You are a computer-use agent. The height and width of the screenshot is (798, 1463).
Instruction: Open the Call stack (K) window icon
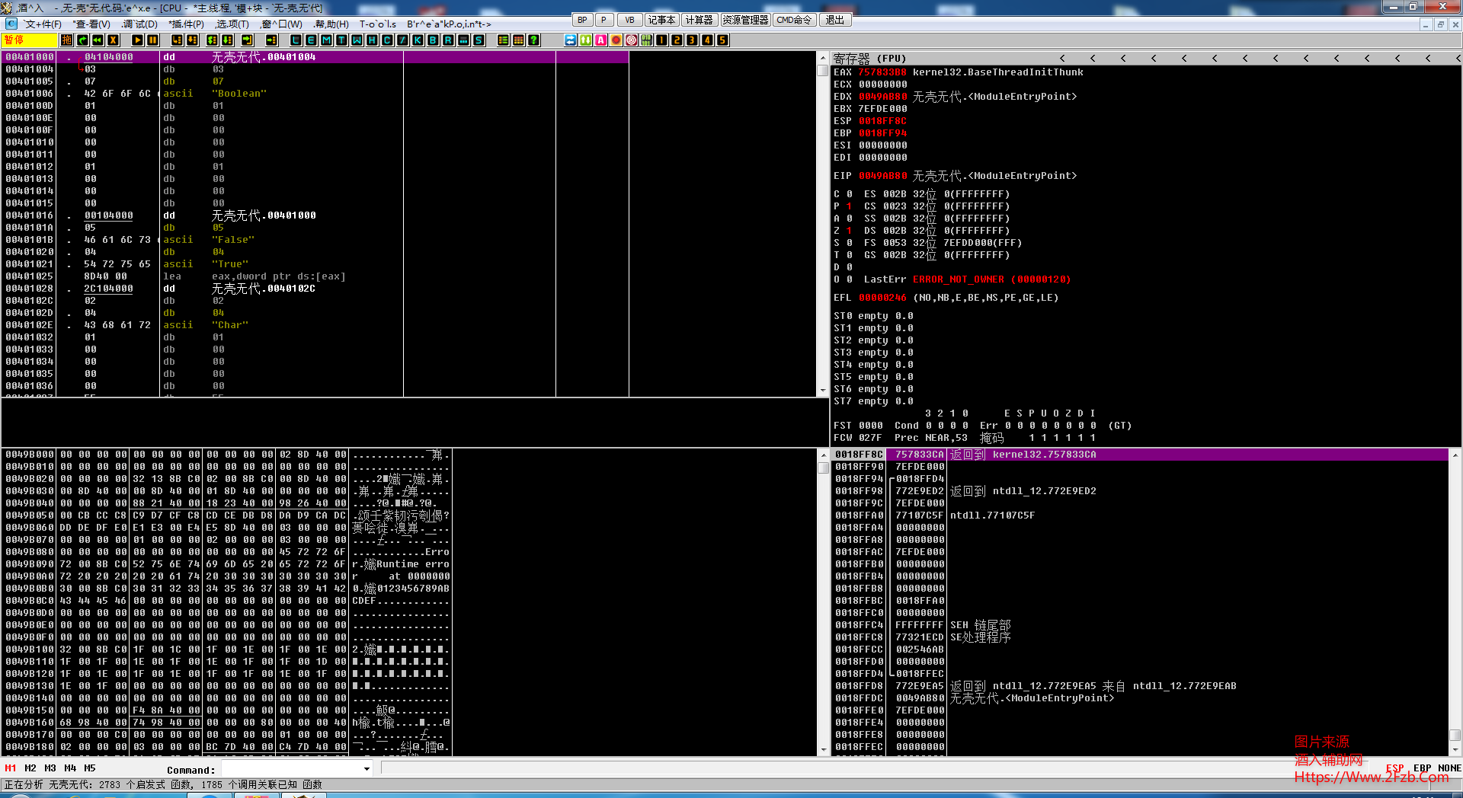tap(418, 40)
